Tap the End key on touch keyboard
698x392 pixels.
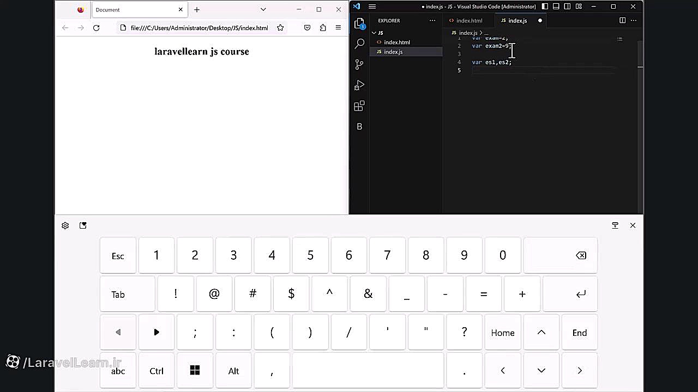(580, 333)
